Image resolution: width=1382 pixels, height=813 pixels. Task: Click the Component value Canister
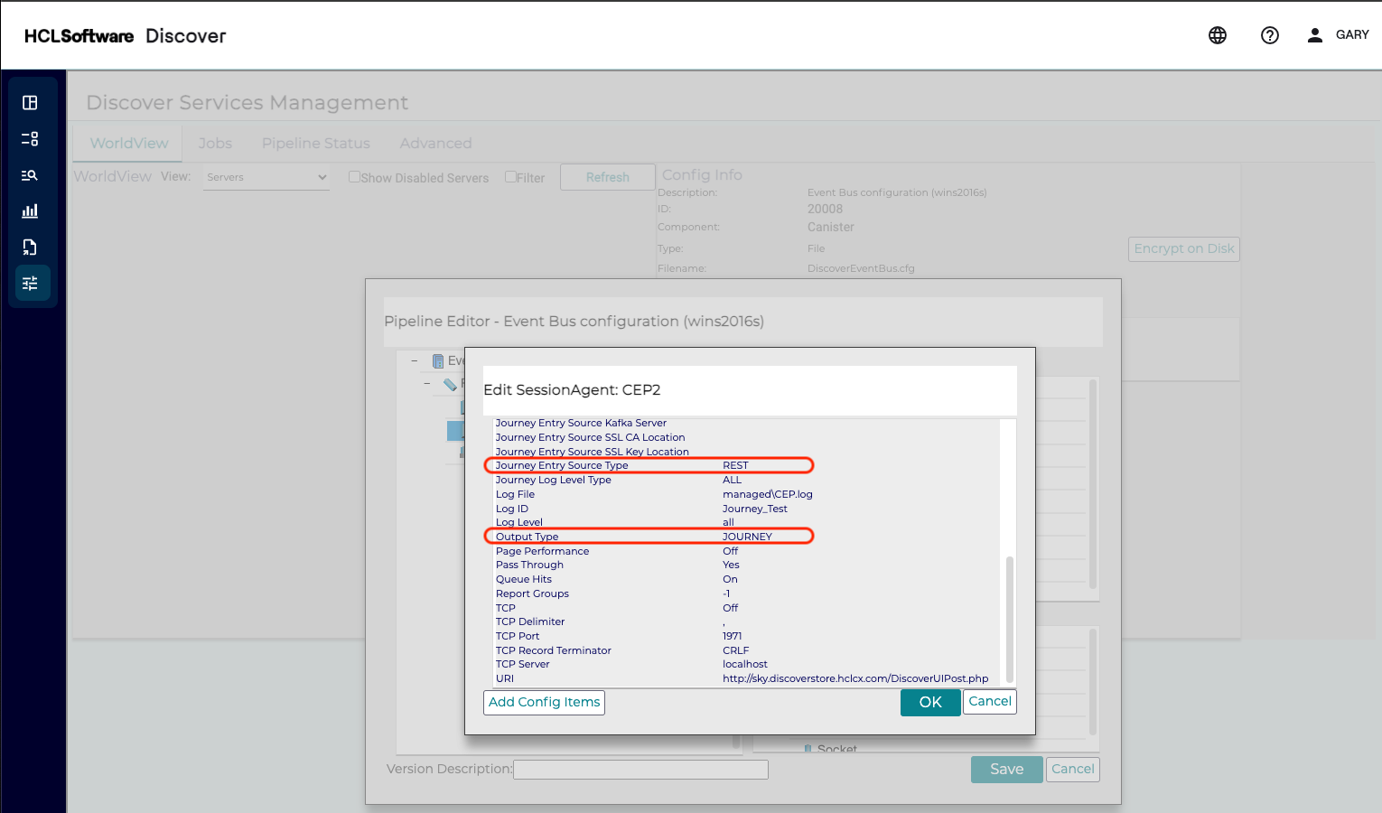click(x=831, y=227)
